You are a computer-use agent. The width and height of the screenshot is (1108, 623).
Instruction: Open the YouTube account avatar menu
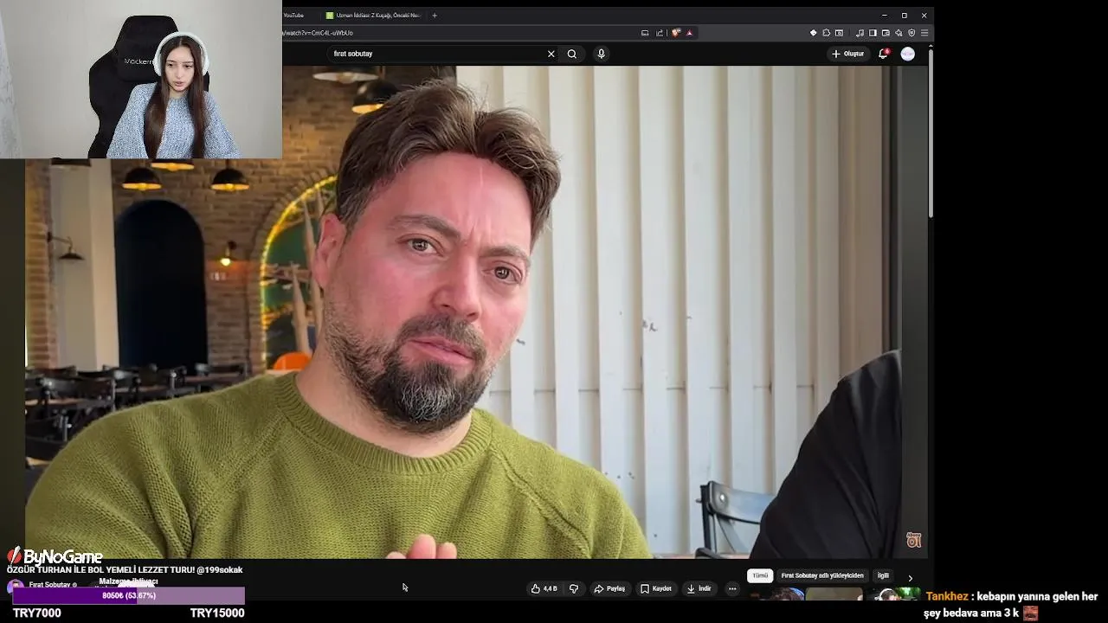coord(907,54)
